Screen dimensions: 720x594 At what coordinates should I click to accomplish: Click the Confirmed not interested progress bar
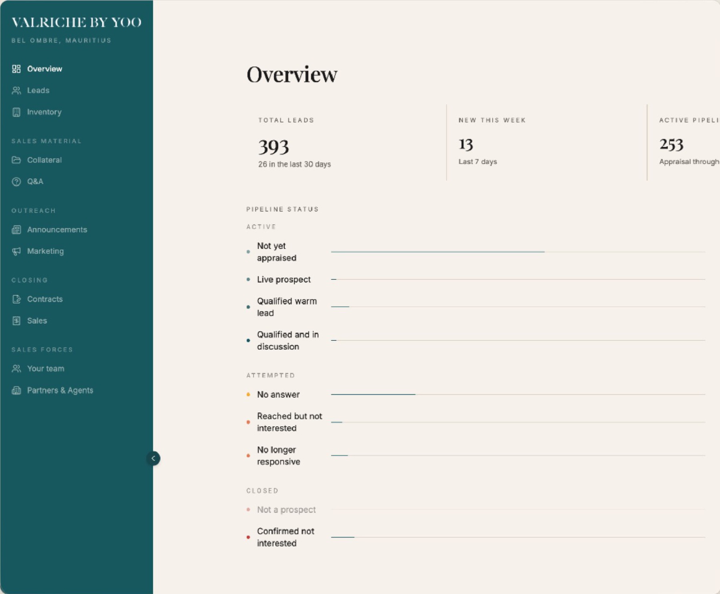click(x=518, y=537)
